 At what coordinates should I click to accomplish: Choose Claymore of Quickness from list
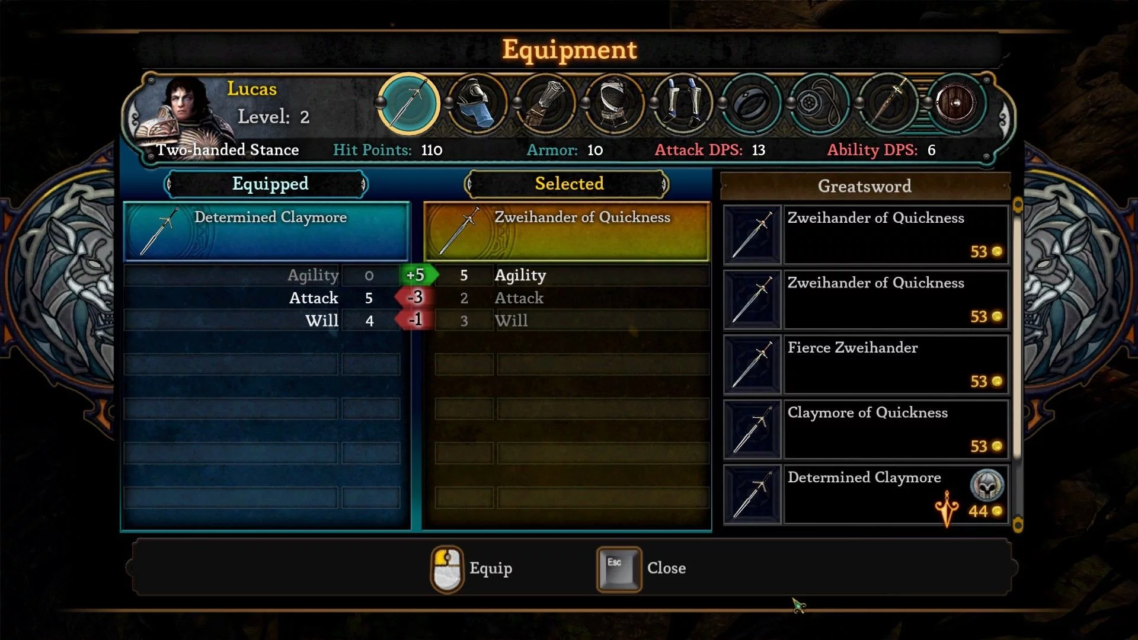(x=866, y=430)
